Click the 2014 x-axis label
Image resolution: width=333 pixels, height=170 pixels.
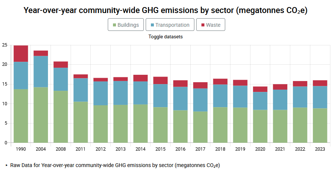click(x=140, y=149)
